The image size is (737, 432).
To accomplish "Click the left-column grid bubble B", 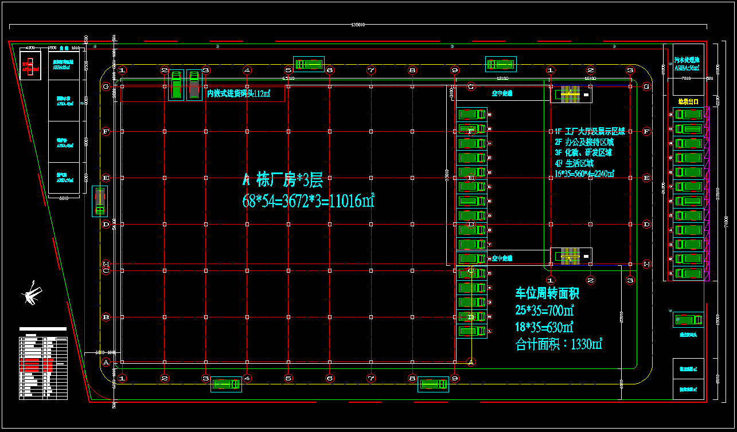I will click(106, 317).
